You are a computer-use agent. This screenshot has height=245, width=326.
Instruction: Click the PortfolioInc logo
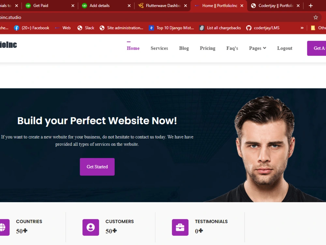(8, 45)
